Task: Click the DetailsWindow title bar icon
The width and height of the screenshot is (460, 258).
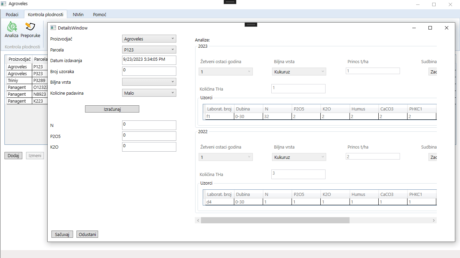Action: 53,28
